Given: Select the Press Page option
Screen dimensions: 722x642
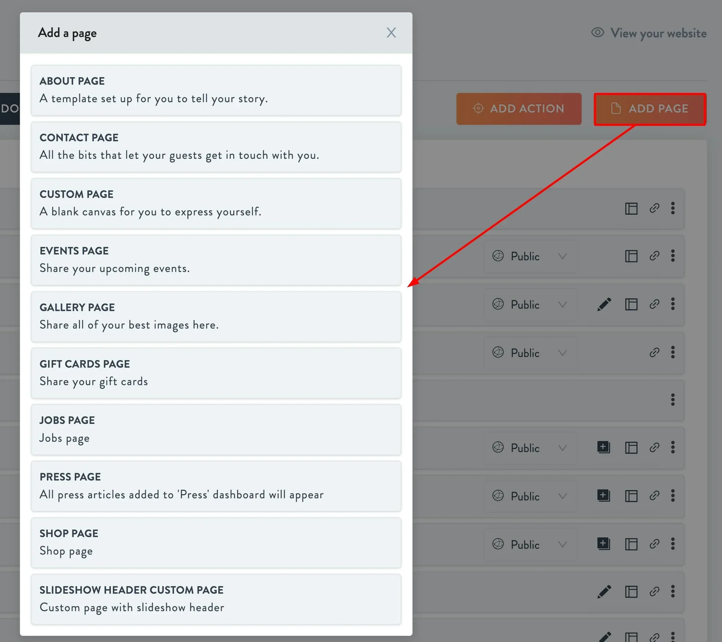Looking at the screenshot, I should (x=216, y=486).
